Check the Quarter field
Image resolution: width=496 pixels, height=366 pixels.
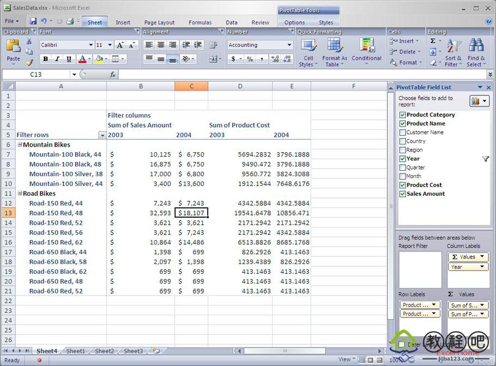click(402, 167)
